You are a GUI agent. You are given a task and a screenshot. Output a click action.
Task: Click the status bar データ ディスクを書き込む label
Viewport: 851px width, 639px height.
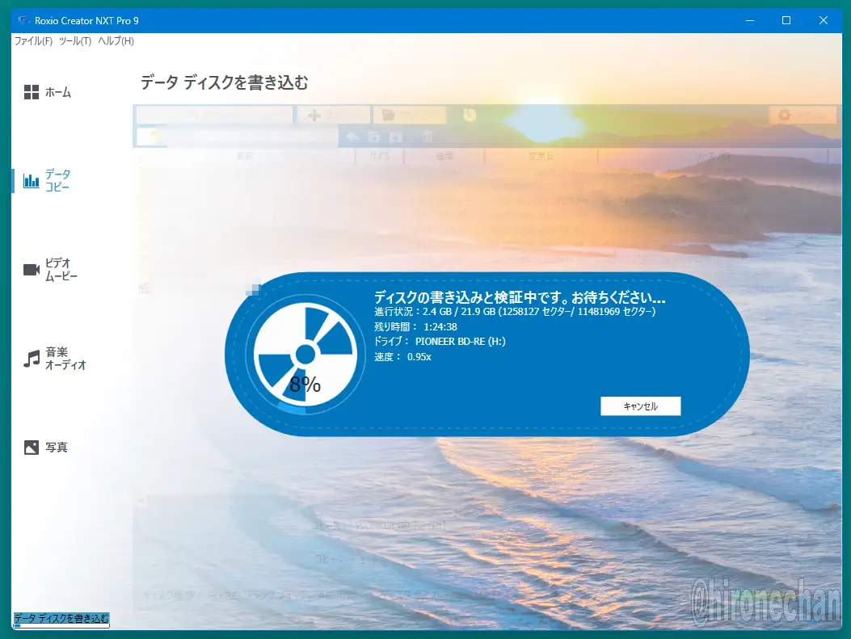coord(61,619)
